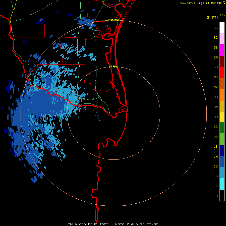Click the TOPS legend title
The height and width of the screenshot is (226, 226).
[x=221, y=15]
